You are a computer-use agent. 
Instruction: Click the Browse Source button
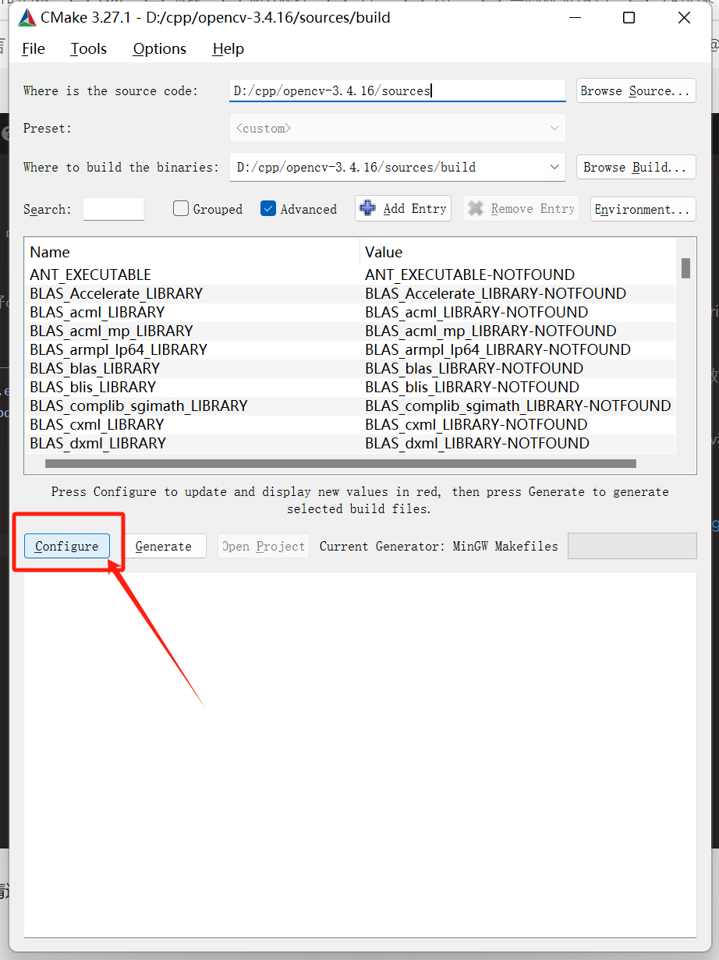click(636, 90)
